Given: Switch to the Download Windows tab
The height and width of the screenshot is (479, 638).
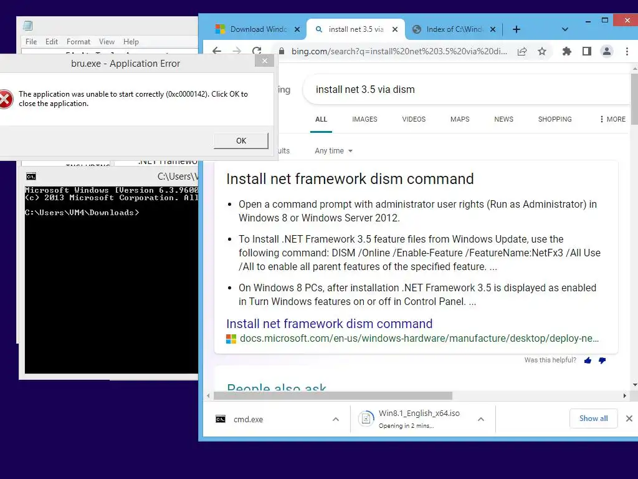Looking at the screenshot, I should pyautogui.click(x=258, y=29).
